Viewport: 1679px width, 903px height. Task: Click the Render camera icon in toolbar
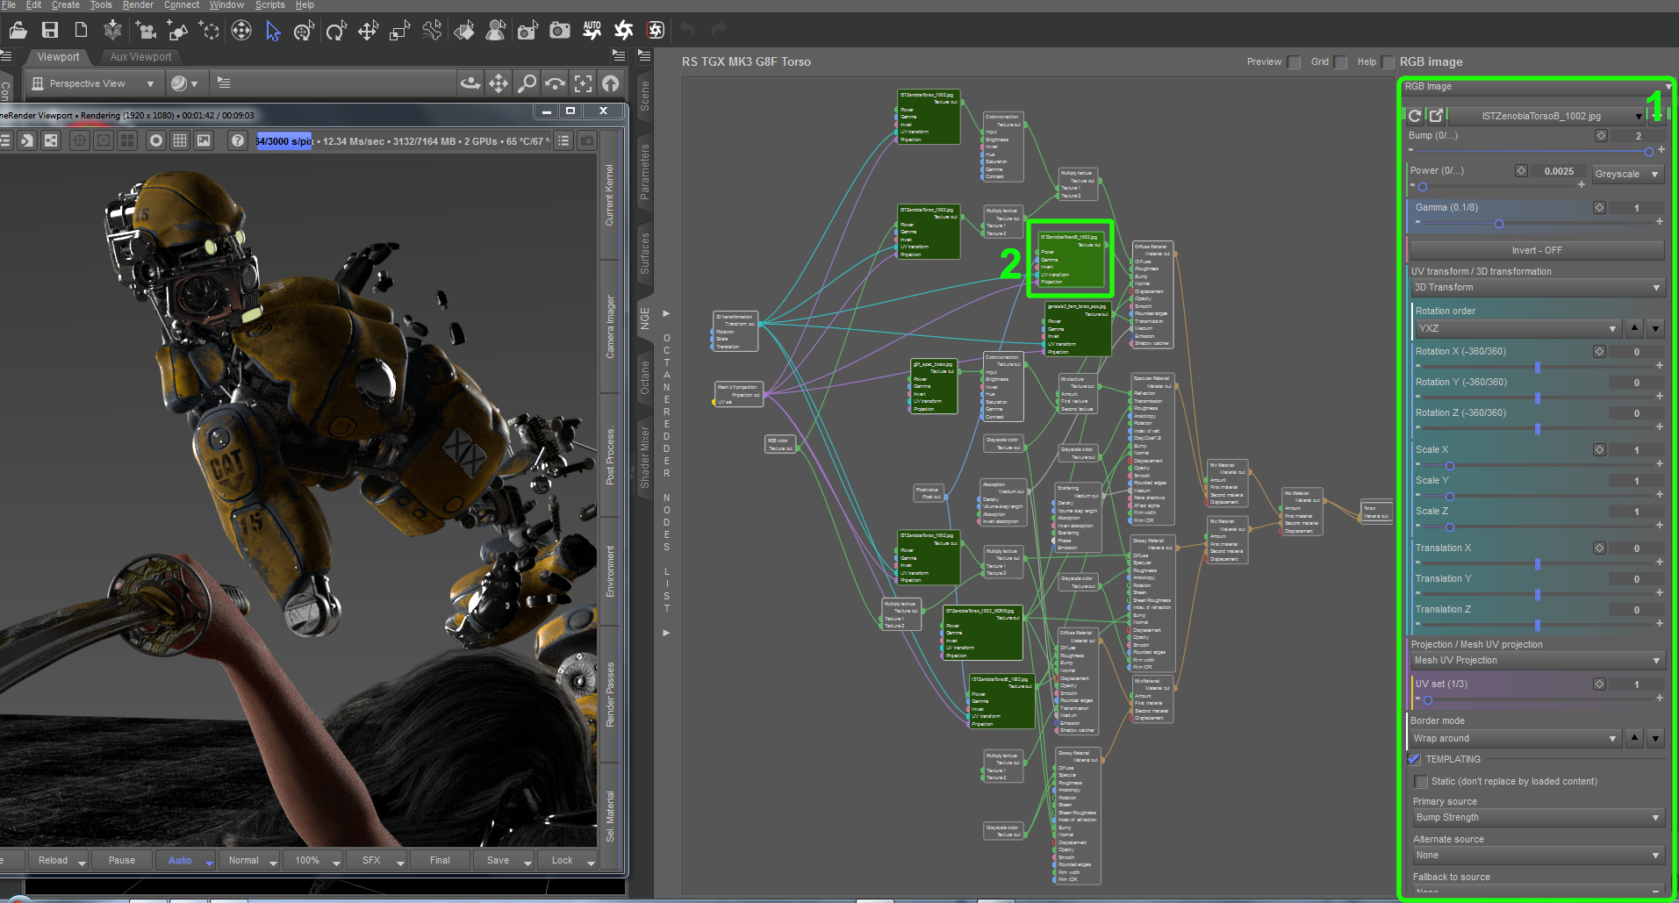pyautogui.click(x=559, y=32)
